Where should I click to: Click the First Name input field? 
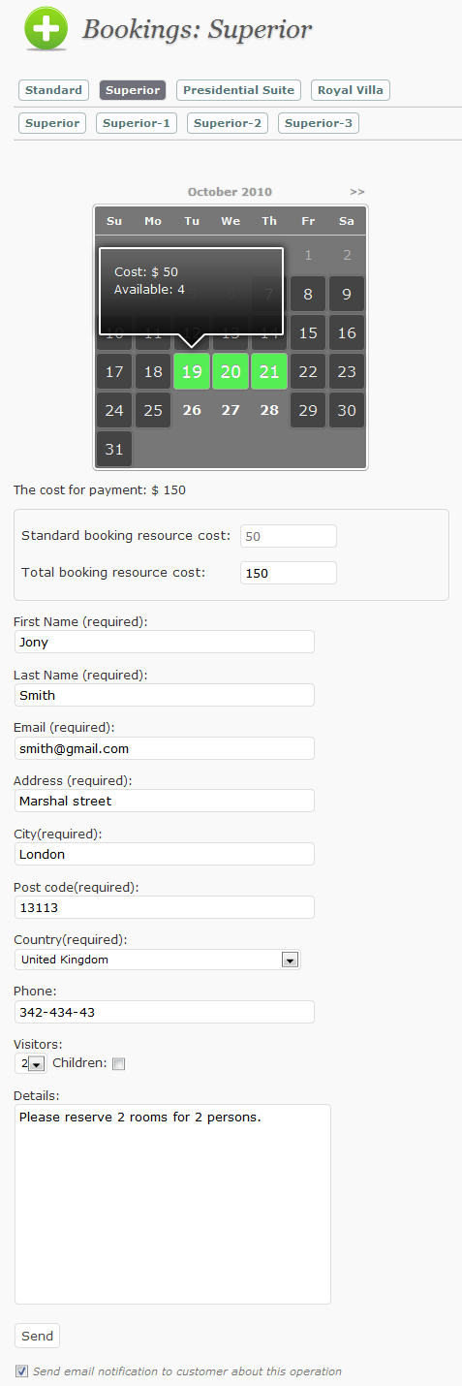pos(165,642)
